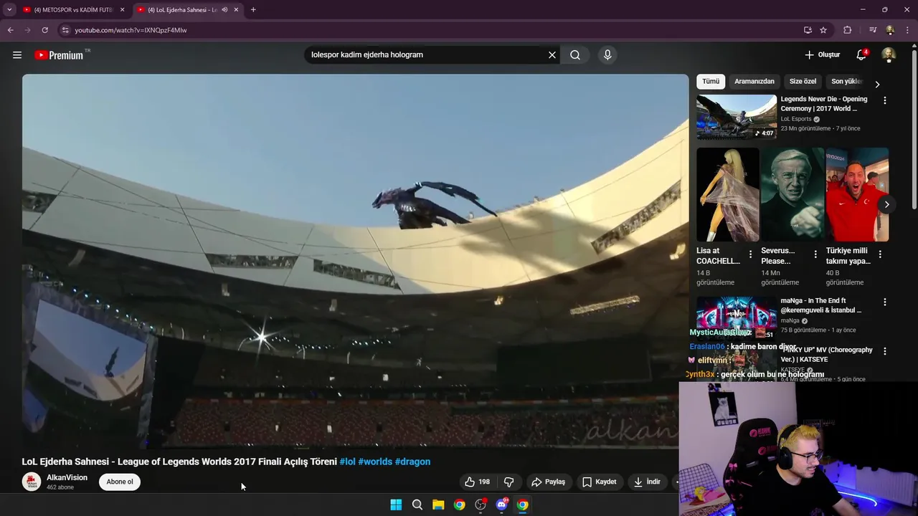Go back in browser history
Image resolution: width=918 pixels, height=516 pixels.
(10, 30)
